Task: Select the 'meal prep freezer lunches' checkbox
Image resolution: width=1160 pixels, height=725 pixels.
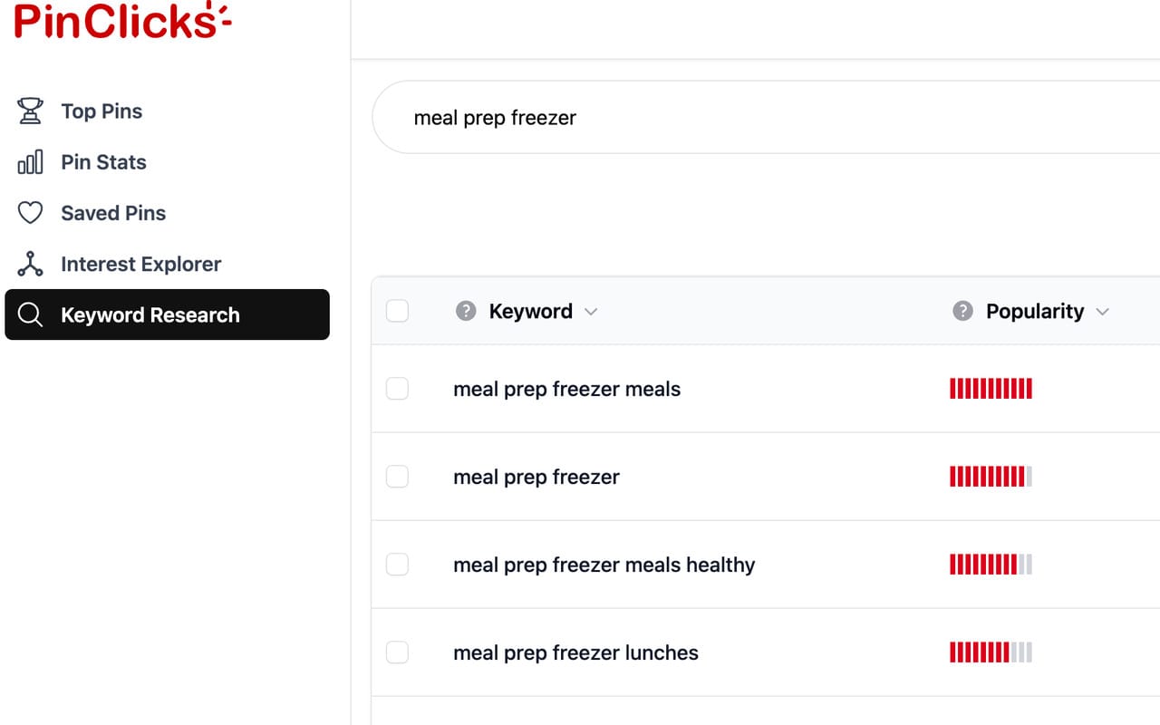Action: pos(397,652)
